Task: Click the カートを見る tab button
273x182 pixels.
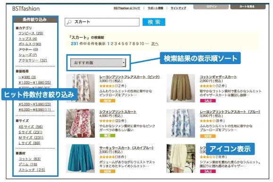Action: pyautogui.click(x=248, y=7)
